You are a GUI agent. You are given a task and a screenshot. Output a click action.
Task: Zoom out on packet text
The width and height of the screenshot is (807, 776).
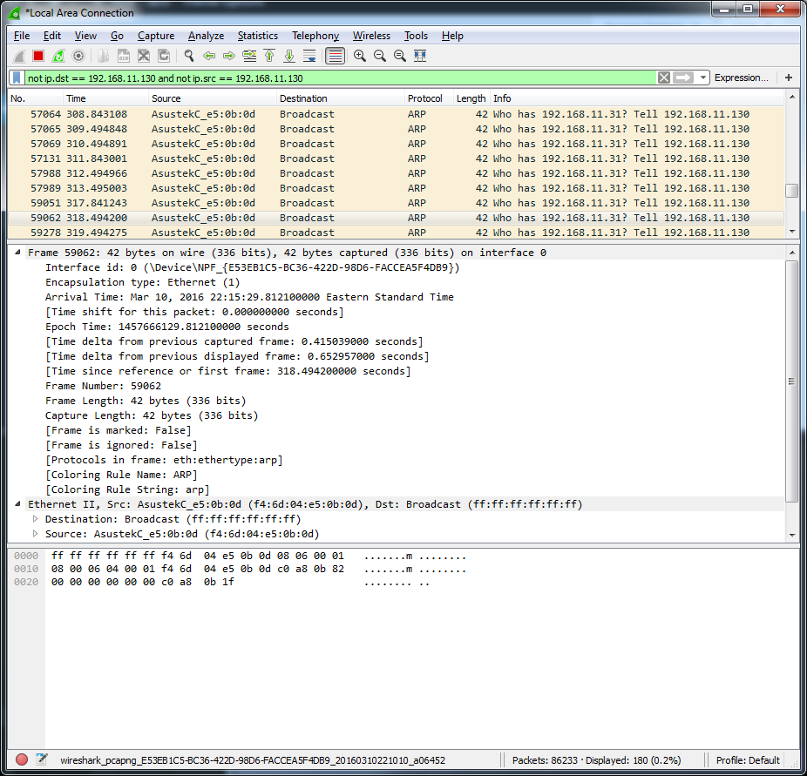(380, 56)
